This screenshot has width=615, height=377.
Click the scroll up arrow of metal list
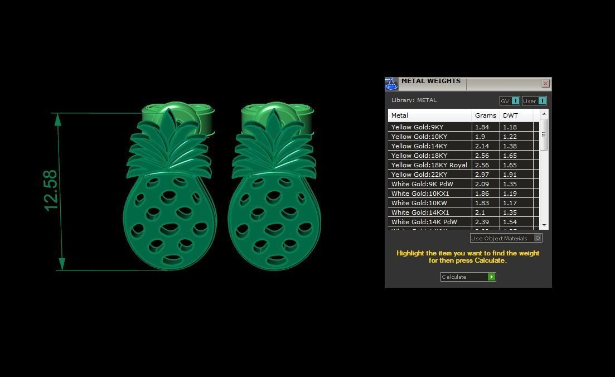544,114
